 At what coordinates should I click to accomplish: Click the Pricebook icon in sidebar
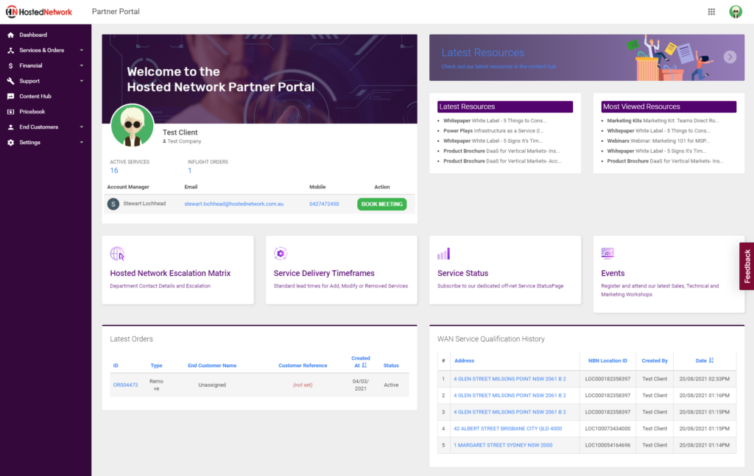pos(10,112)
